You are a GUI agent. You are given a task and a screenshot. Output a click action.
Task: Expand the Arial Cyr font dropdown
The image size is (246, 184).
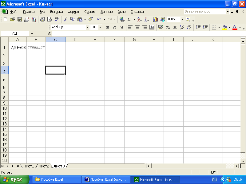[88, 27]
